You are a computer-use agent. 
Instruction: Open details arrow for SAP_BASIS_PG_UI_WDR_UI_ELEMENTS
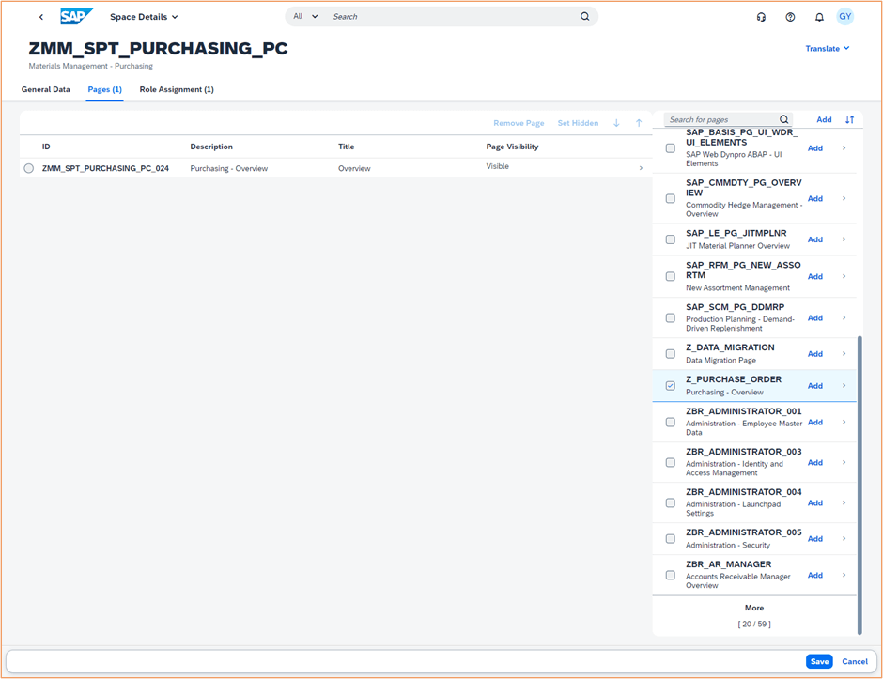844,148
